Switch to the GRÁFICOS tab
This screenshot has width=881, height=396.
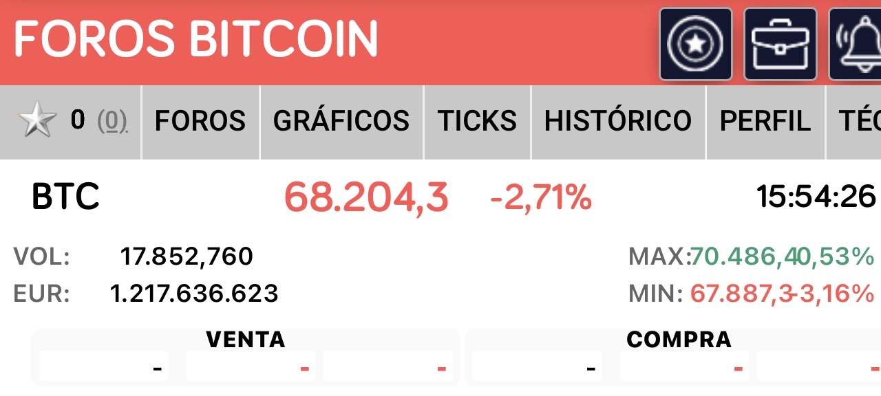point(341,122)
